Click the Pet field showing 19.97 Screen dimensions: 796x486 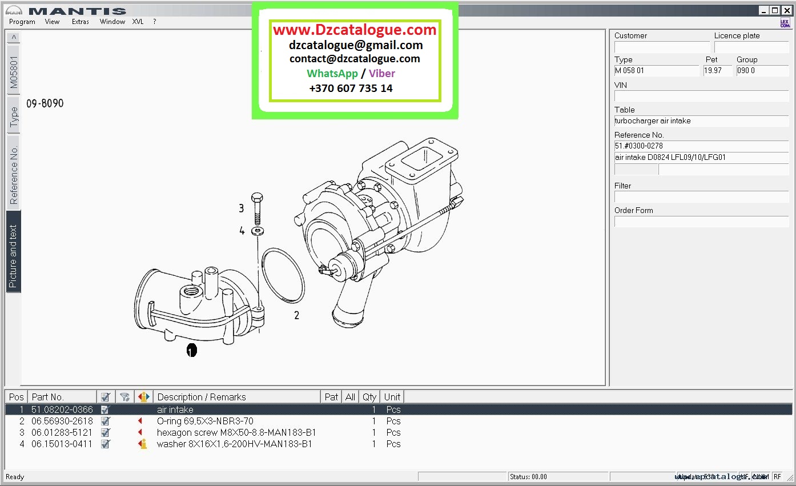[718, 71]
